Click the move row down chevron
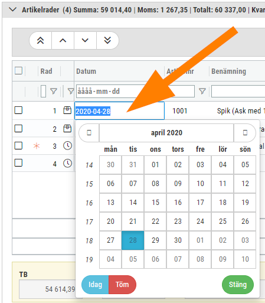Screen dimensions: 265x303 click(85, 40)
